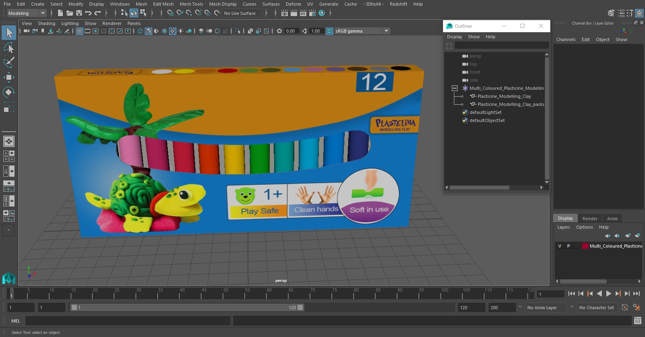The width and height of the screenshot is (645, 337).
Task: Open the Layers menu in Layer Editor
Action: coord(564,227)
